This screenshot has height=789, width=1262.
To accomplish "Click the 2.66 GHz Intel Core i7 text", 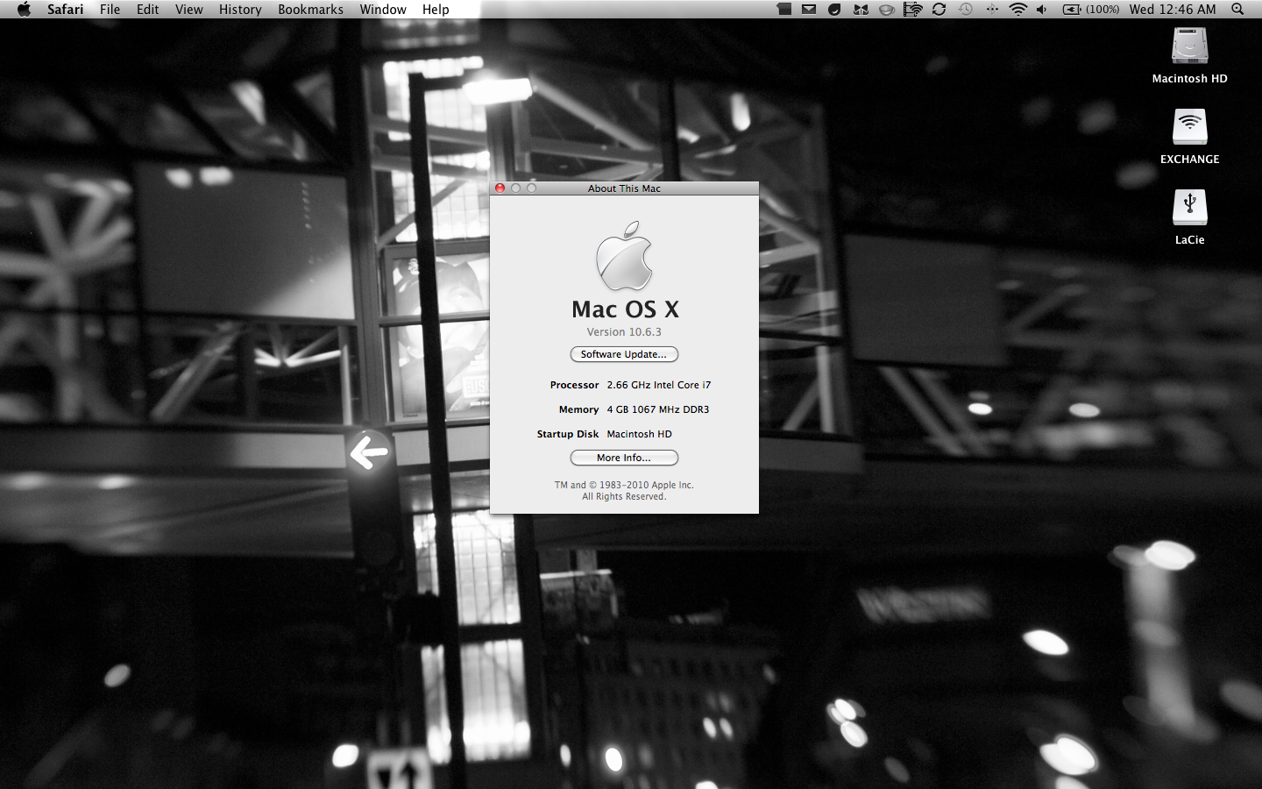I will (x=659, y=385).
